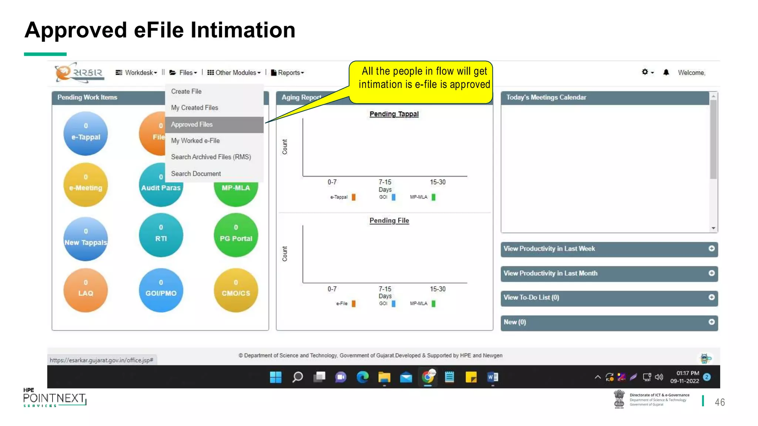
Task: Expand View To-Do List panel
Action: 711,297
